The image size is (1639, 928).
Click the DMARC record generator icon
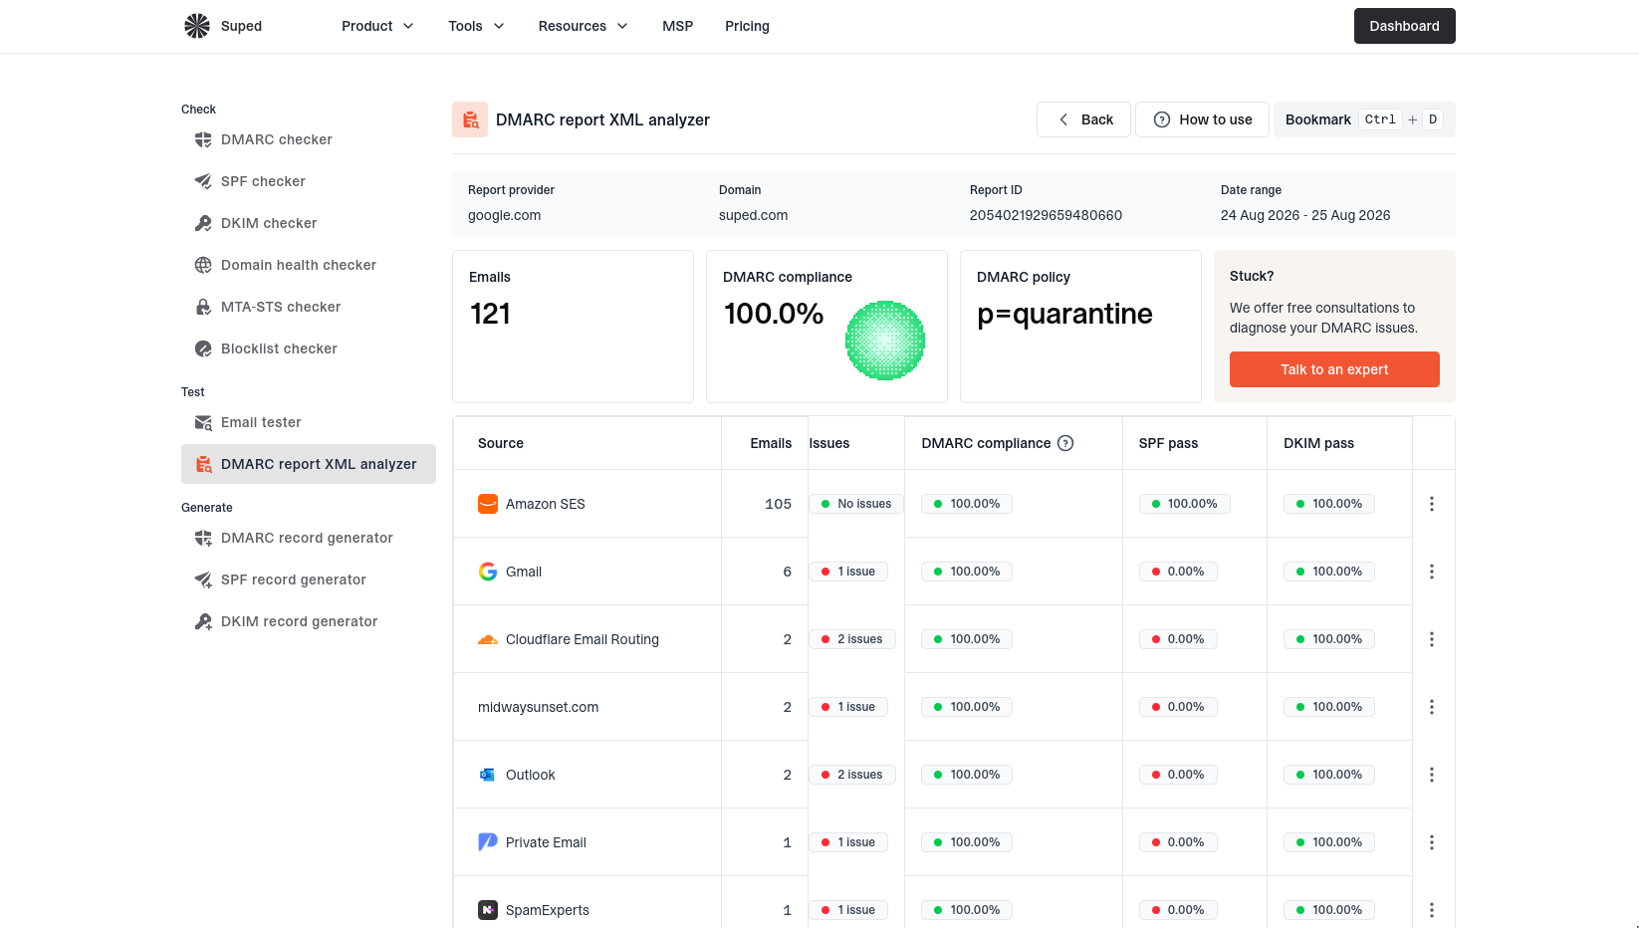(203, 538)
